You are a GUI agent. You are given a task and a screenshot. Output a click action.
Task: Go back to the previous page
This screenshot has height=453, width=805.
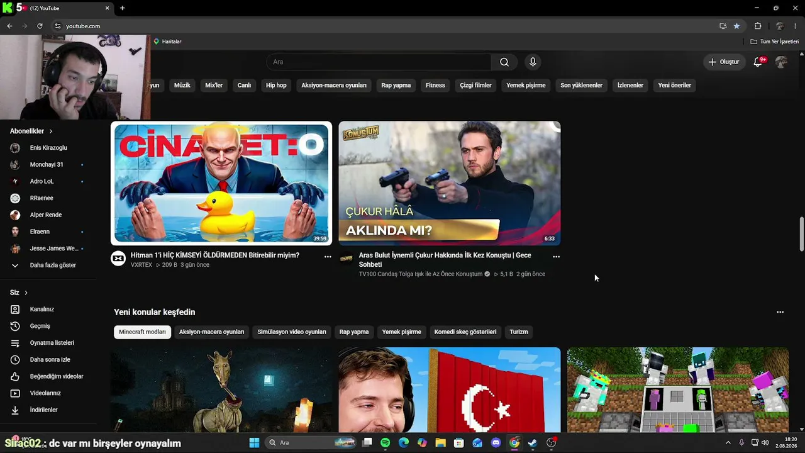click(x=9, y=26)
